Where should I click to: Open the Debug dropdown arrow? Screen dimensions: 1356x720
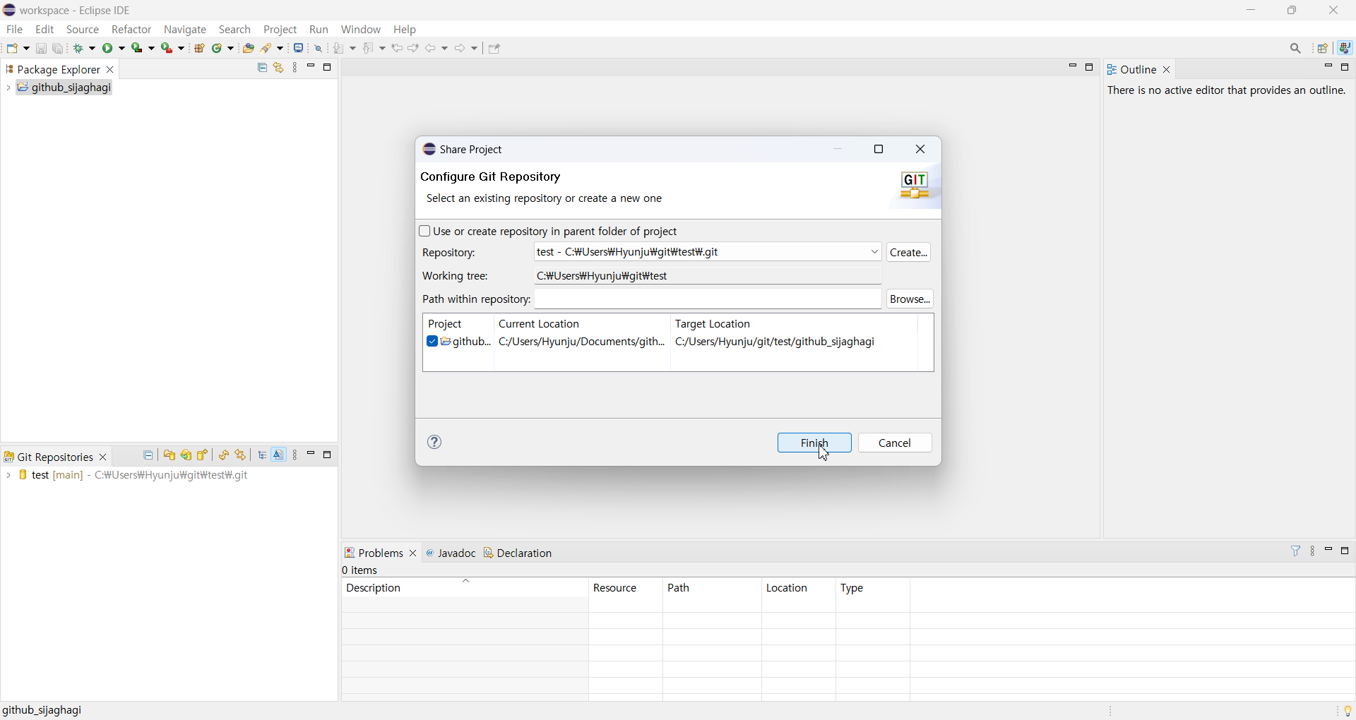[92, 48]
